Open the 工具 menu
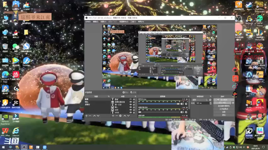Image resolution: width=268 pixels, height=150 pixels. 133,22
